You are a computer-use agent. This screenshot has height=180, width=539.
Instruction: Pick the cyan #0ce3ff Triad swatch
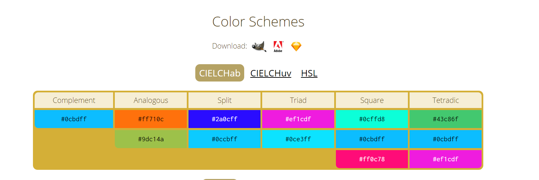(298, 139)
